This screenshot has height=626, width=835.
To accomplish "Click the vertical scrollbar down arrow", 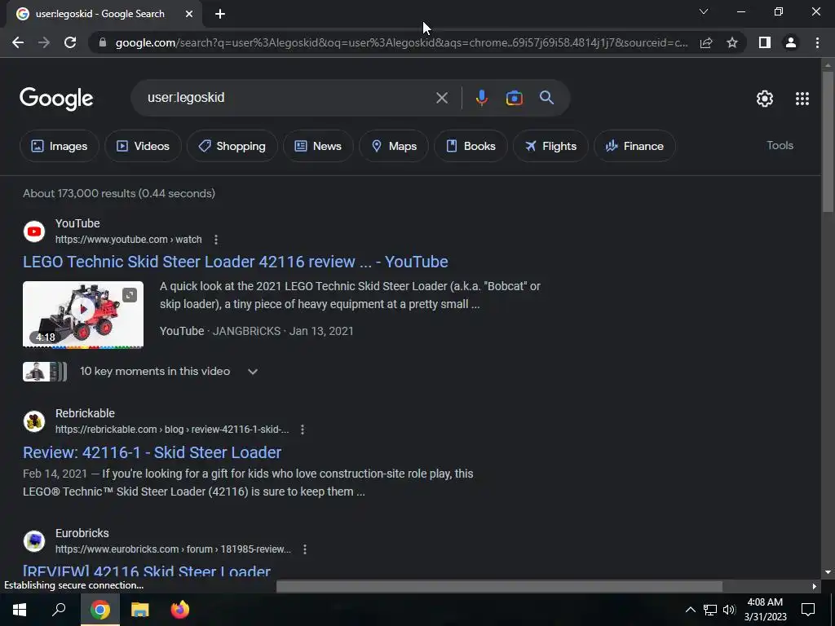I will point(828,572).
